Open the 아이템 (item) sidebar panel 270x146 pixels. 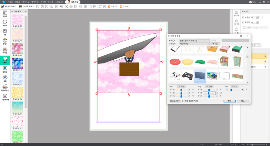tap(5, 51)
